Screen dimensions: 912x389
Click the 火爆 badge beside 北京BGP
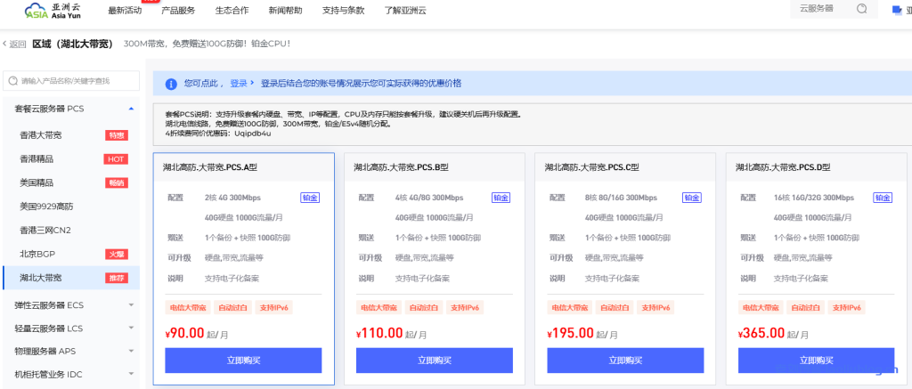click(x=117, y=254)
